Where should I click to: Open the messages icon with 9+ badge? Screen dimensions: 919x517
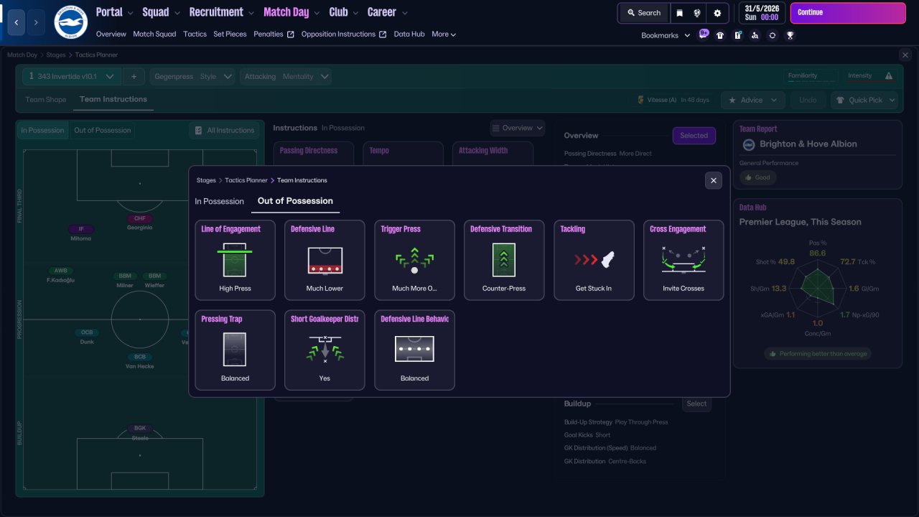coord(704,34)
